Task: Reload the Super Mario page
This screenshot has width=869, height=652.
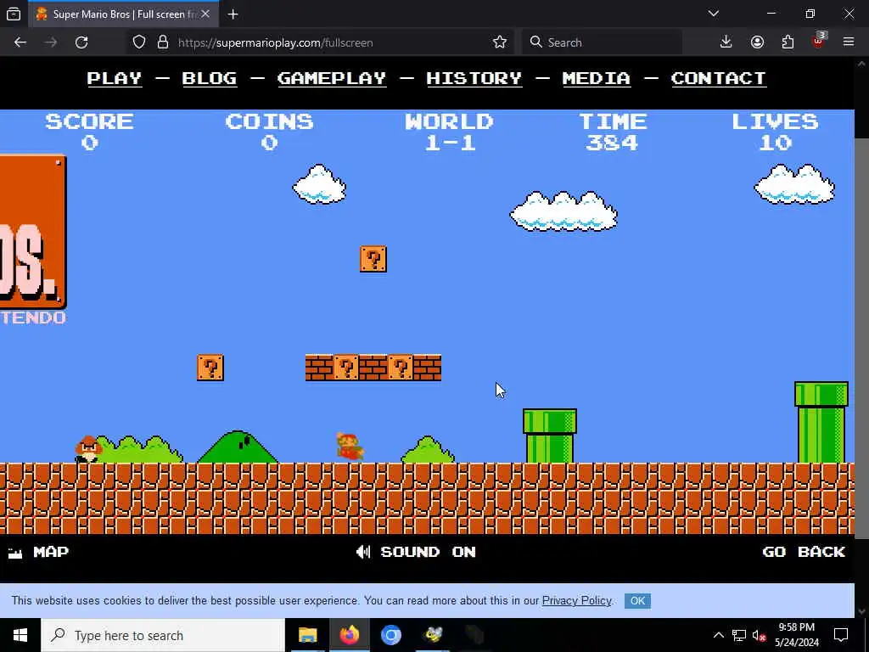Action: click(x=81, y=42)
